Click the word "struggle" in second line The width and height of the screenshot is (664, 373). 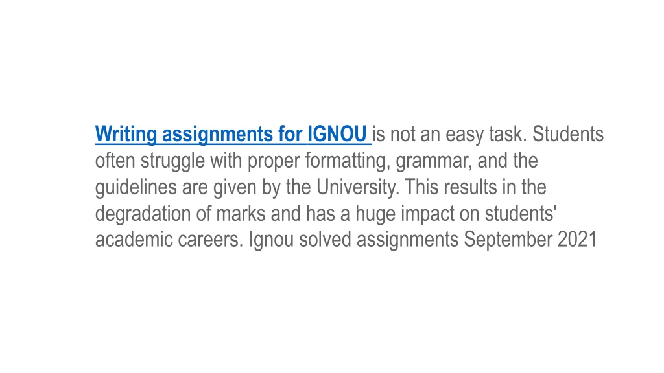(172, 161)
